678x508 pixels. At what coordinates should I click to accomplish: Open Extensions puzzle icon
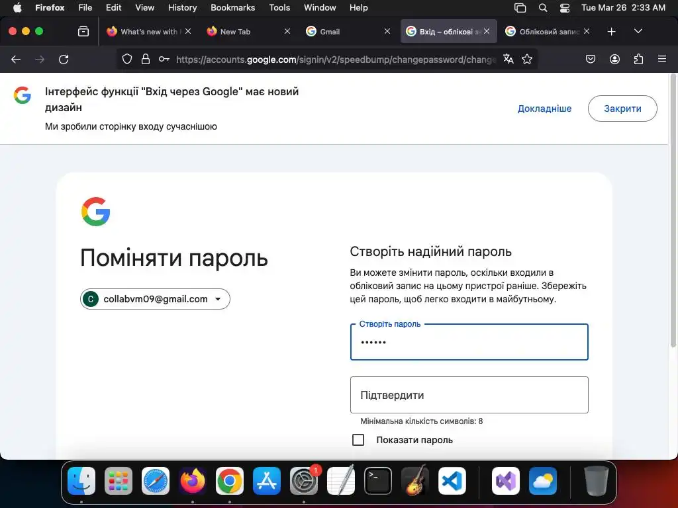(x=638, y=59)
